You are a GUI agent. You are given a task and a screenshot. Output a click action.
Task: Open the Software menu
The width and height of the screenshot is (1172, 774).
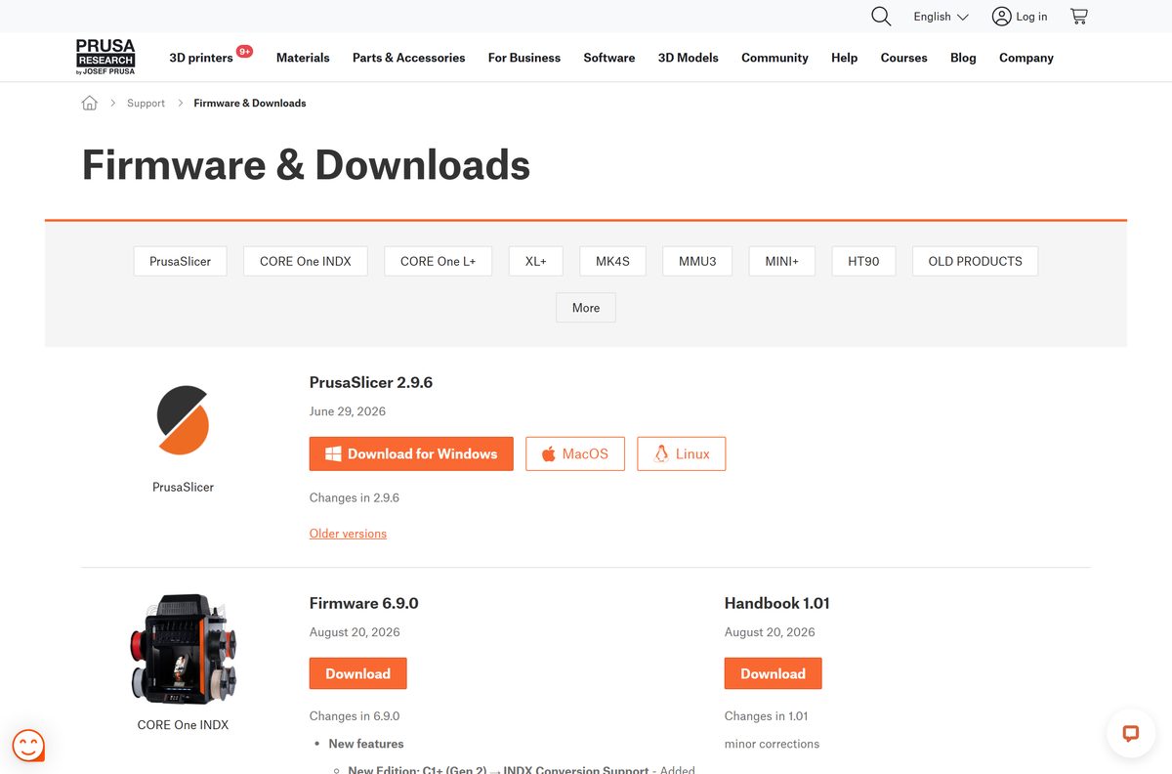click(609, 58)
